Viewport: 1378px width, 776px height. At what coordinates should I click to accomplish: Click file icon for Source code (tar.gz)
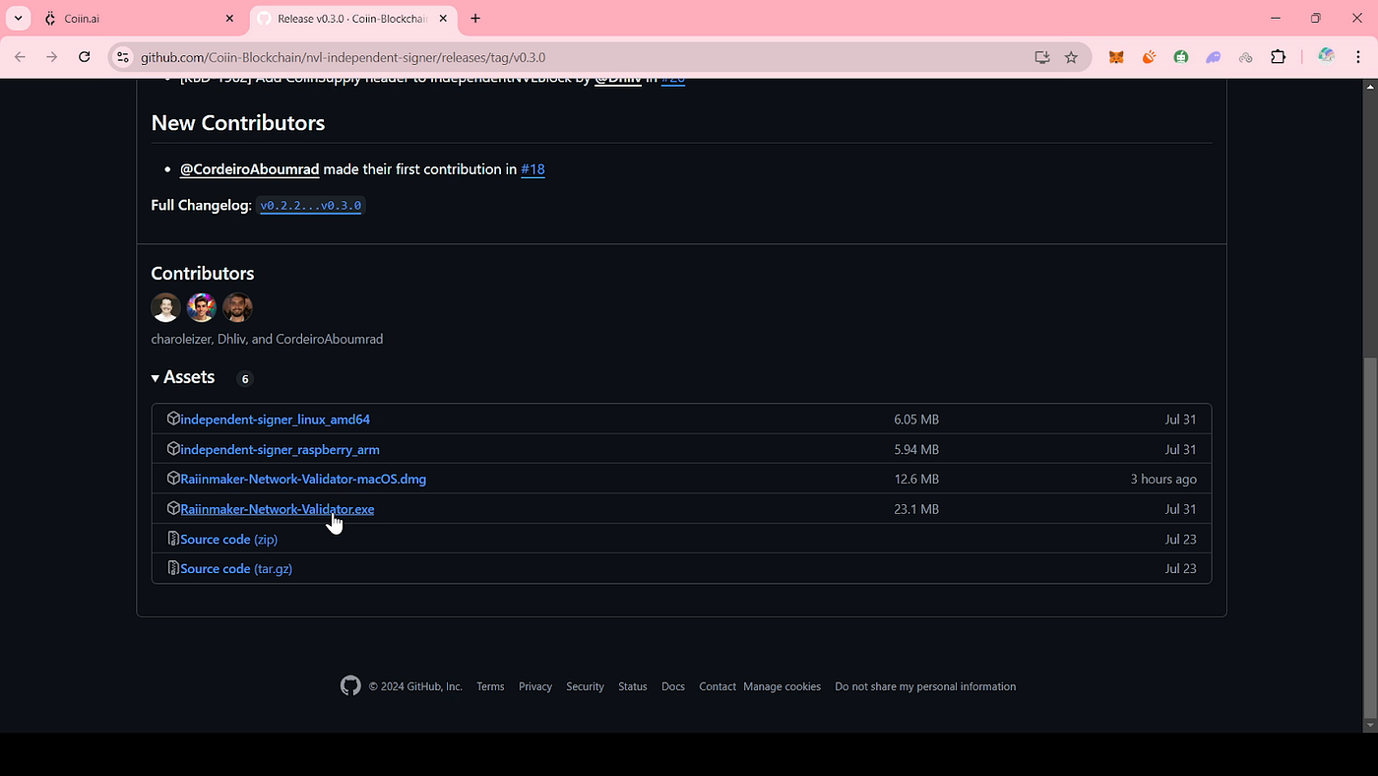[x=173, y=567]
